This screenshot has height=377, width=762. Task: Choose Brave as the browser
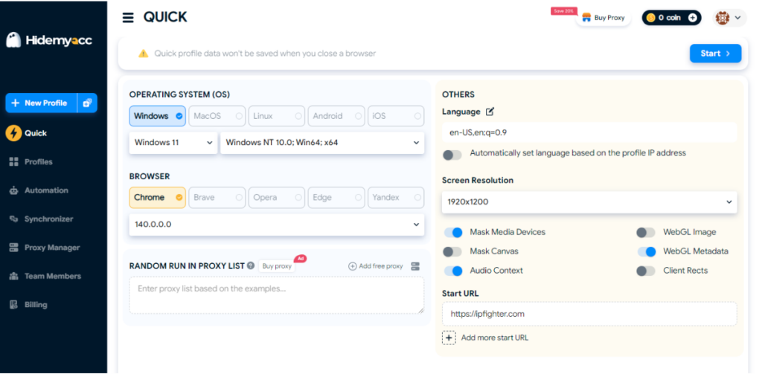point(217,198)
